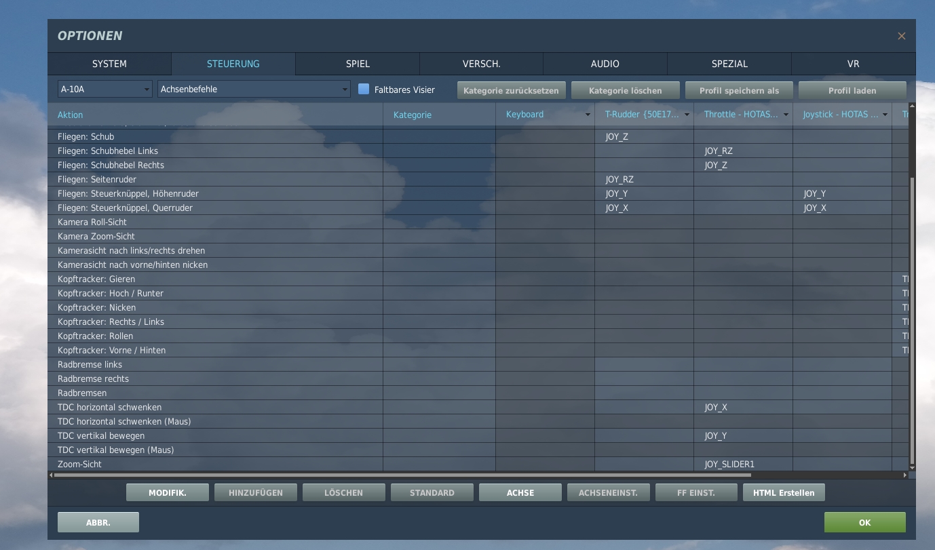The width and height of the screenshot is (935, 550).
Task: Click the horizontal scrollbar left arrow
Action: (x=51, y=475)
